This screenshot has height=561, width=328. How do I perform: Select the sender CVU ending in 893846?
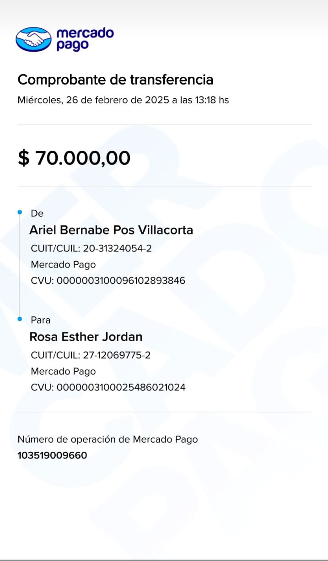coord(108,280)
